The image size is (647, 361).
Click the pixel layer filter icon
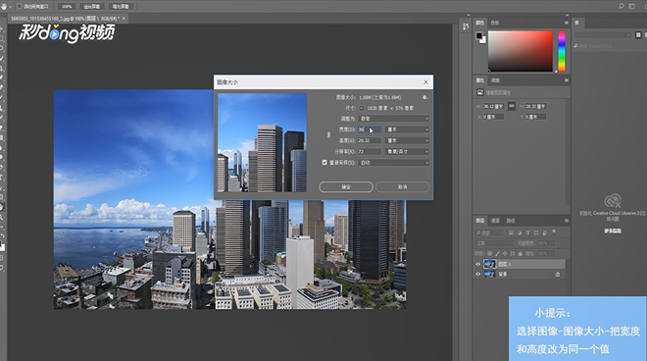[512, 232]
